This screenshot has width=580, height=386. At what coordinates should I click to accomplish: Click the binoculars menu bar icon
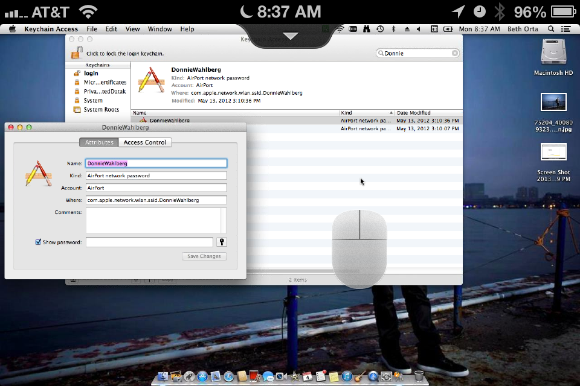pos(367,29)
